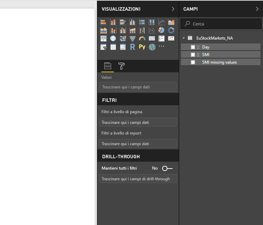Open more visualizations via the ellipsis

pyautogui.click(x=162, y=46)
